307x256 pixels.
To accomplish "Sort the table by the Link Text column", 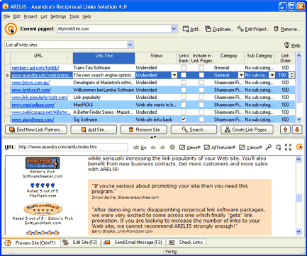I will point(104,58).
